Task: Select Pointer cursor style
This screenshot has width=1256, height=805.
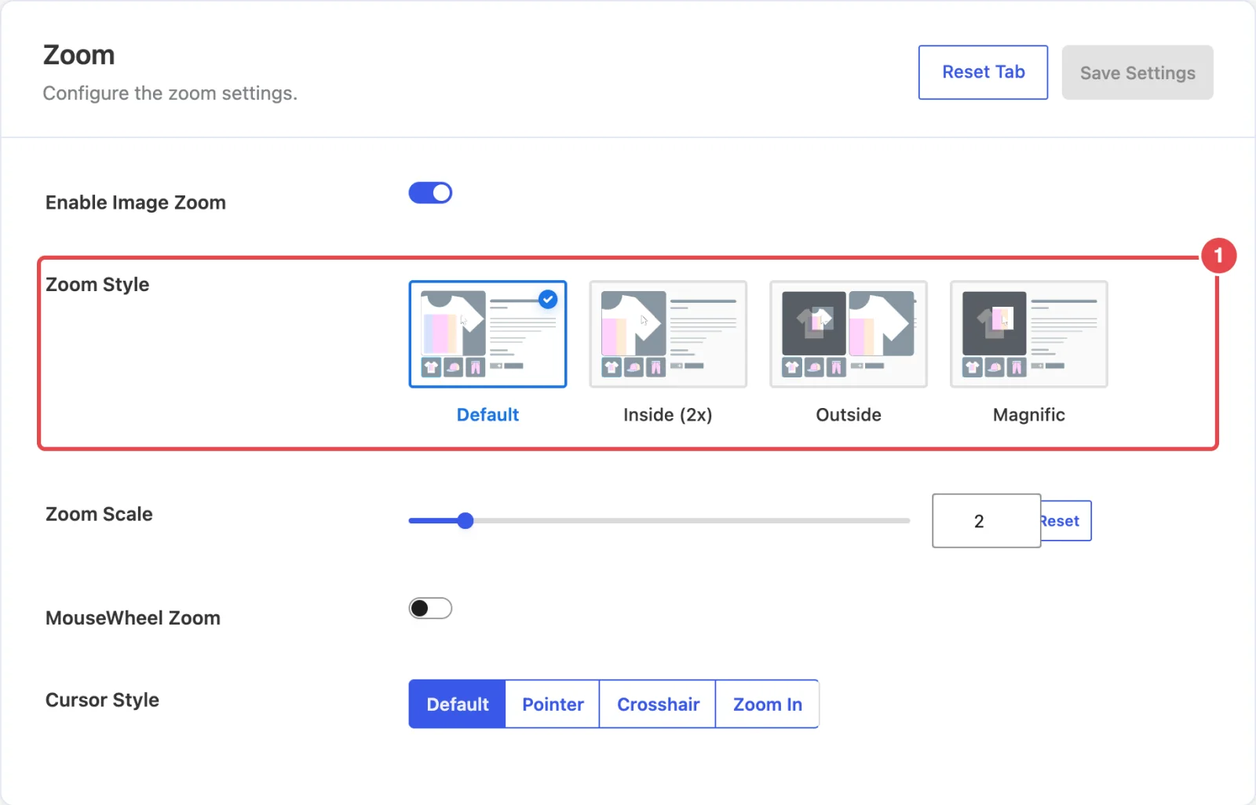Action: coord(553,704)
